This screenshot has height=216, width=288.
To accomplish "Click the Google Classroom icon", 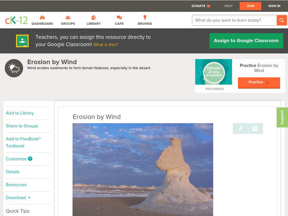I will coord(22,41).
